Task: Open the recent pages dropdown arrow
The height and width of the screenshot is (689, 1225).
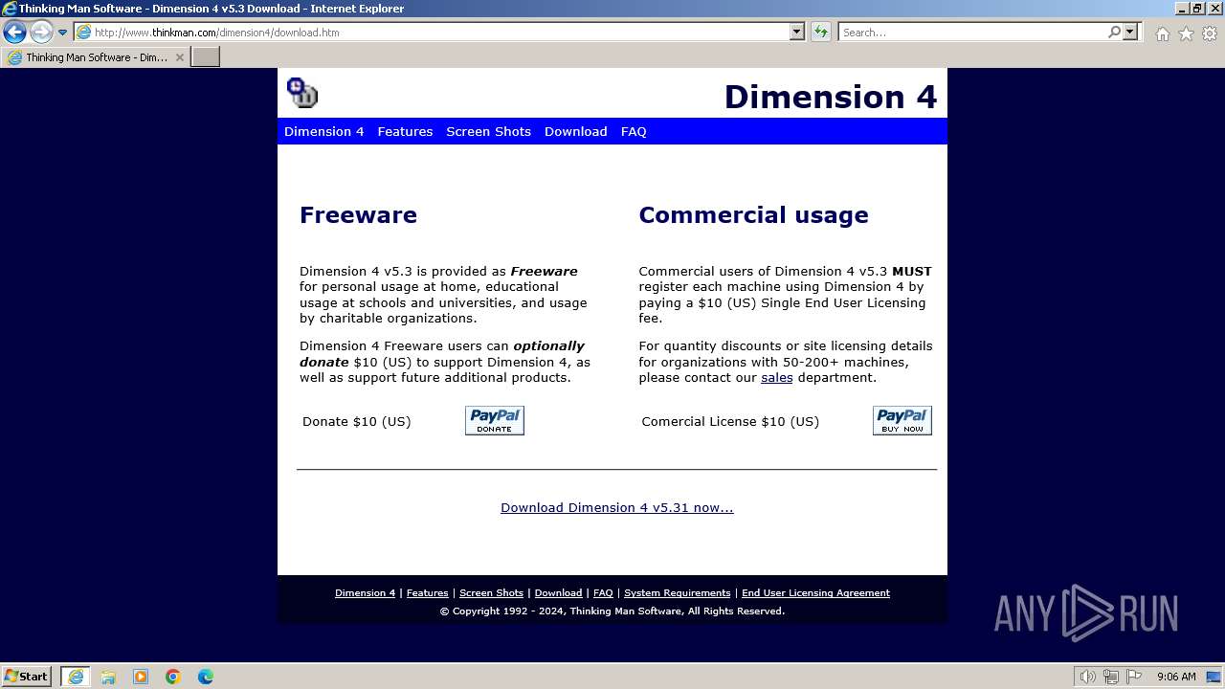Action: click(62, 32)
